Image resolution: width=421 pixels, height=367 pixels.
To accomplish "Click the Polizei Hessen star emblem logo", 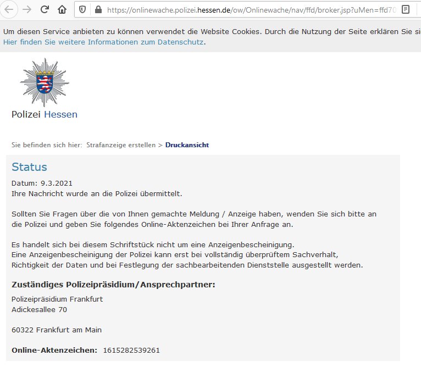I will pyautogui.click(x=45, y=82).
